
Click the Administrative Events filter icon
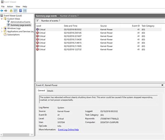8,22
